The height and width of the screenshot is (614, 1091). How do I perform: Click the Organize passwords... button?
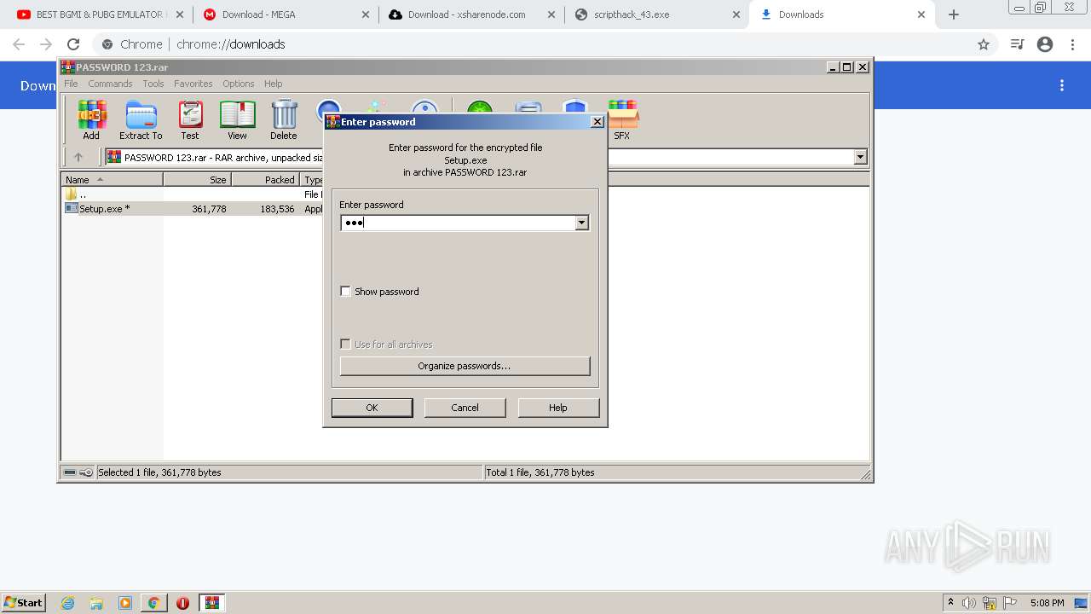click(465, 366)
